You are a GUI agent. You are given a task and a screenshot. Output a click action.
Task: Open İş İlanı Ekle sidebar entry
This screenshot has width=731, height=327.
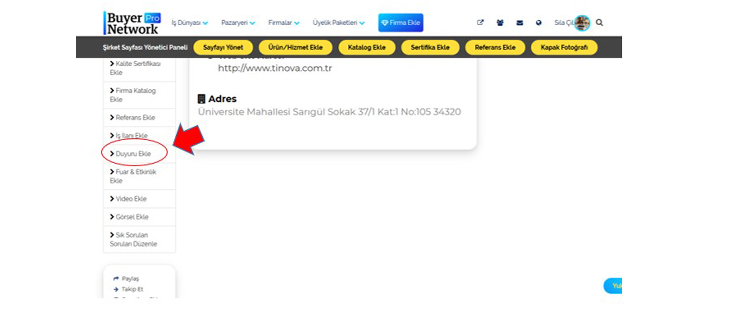[x=139, y=136]
